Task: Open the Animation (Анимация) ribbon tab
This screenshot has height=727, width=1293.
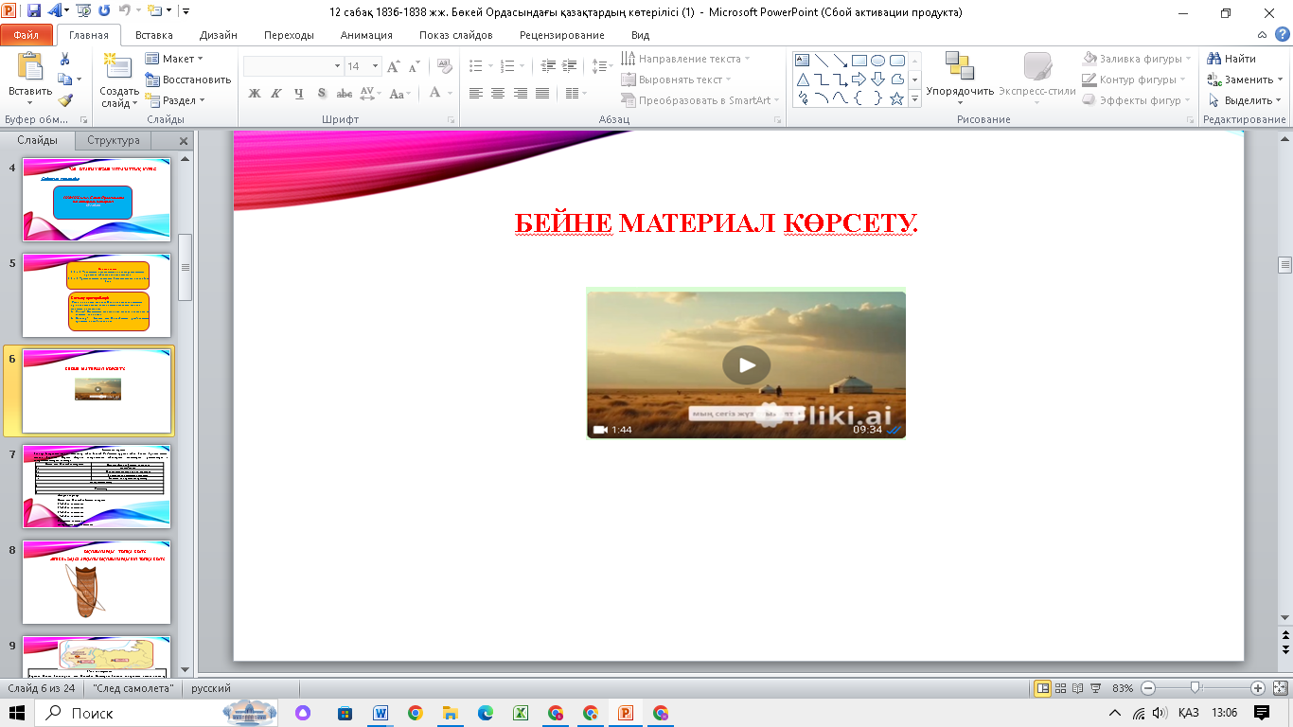Action: click(366, 35)
